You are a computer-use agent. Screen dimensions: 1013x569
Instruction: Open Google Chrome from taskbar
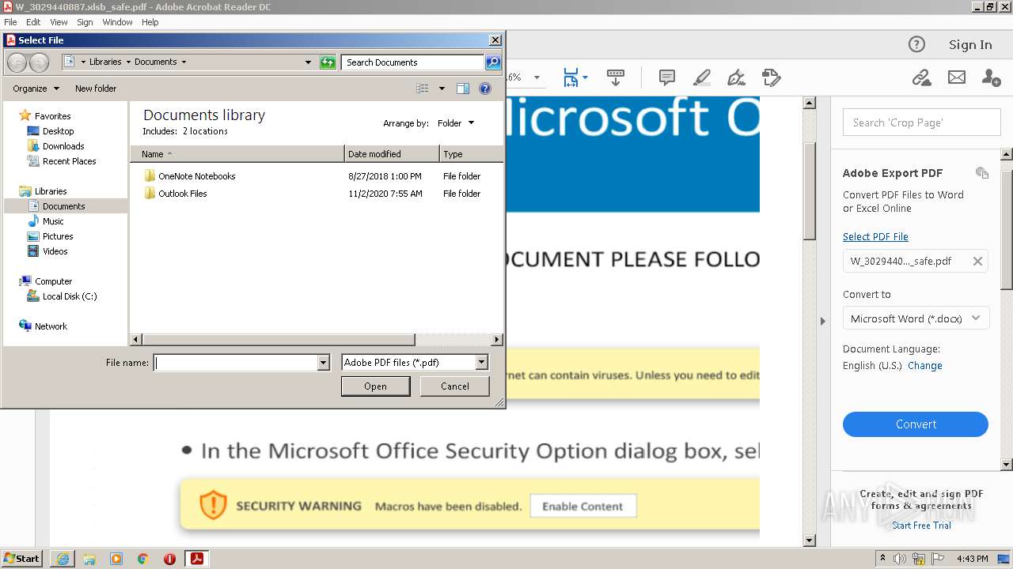click(143, 559)
